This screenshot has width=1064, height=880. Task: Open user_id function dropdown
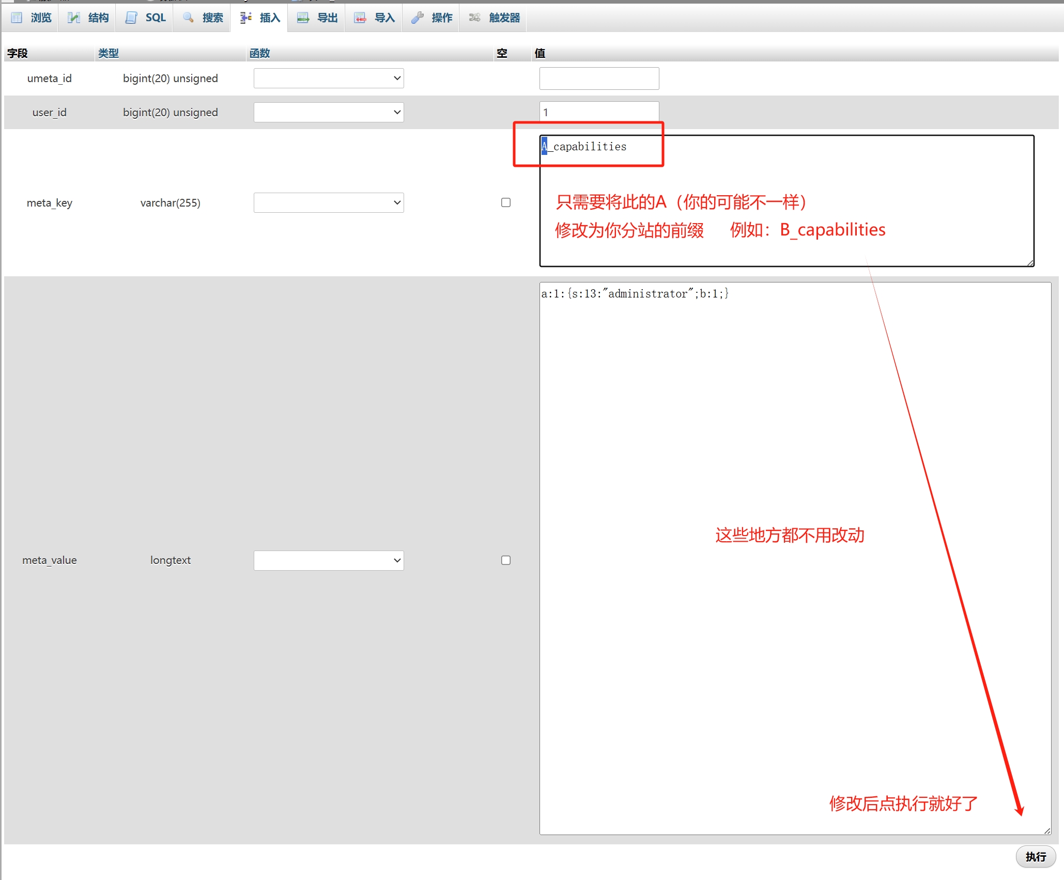click(x=329, y=113)
